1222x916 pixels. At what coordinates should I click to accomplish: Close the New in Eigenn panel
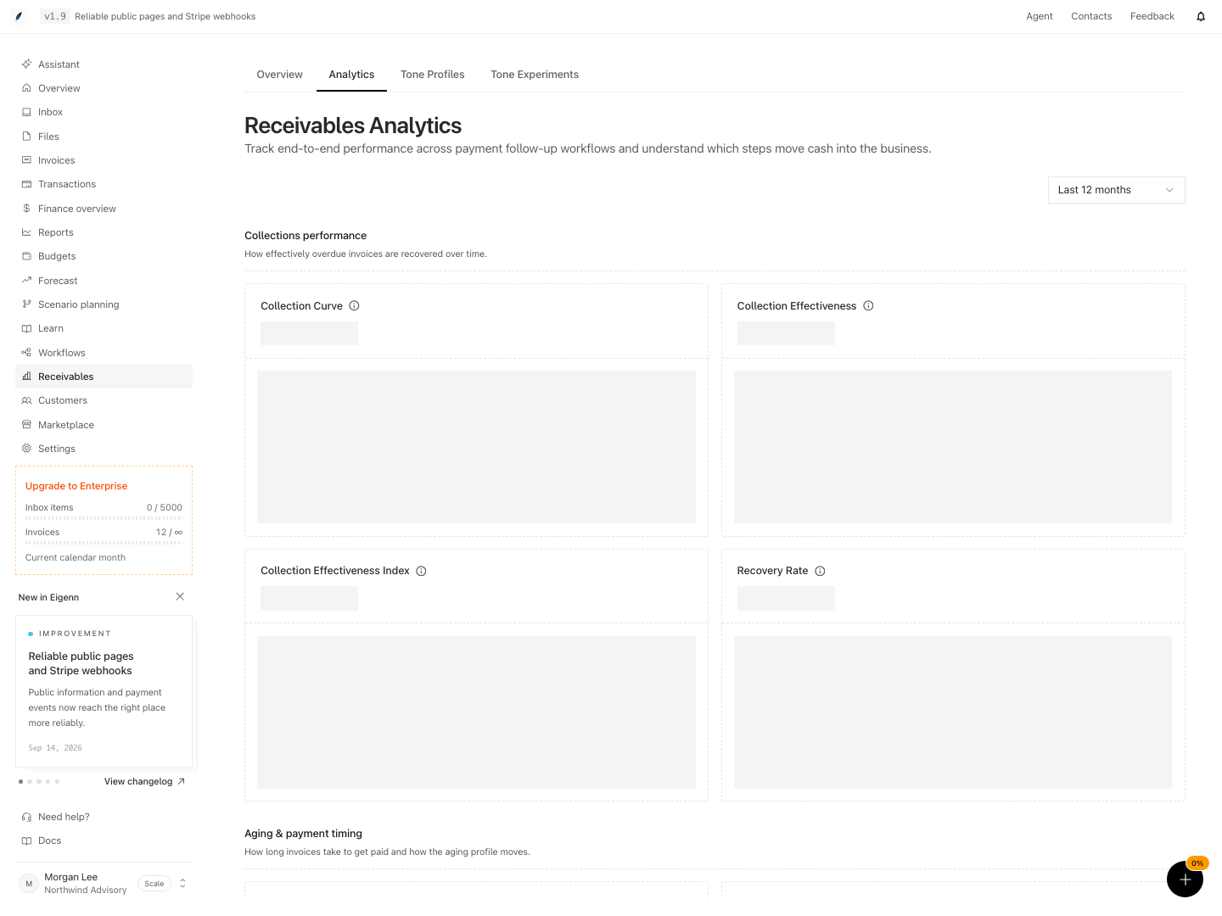pyautogui.click(x=180, y=597)
